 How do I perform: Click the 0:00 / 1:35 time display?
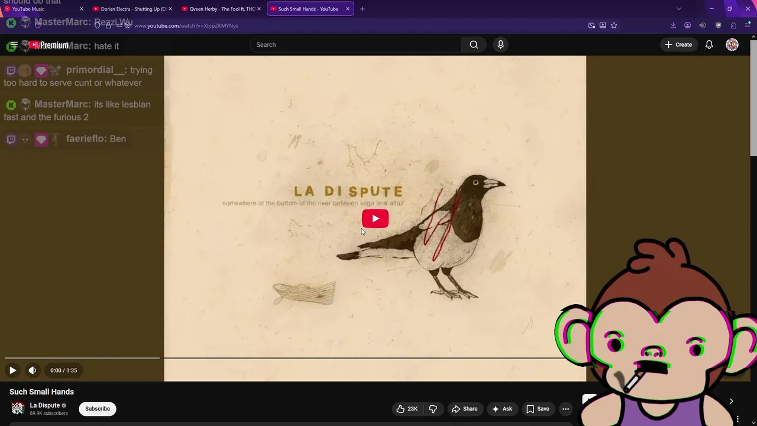coord(64,370)
